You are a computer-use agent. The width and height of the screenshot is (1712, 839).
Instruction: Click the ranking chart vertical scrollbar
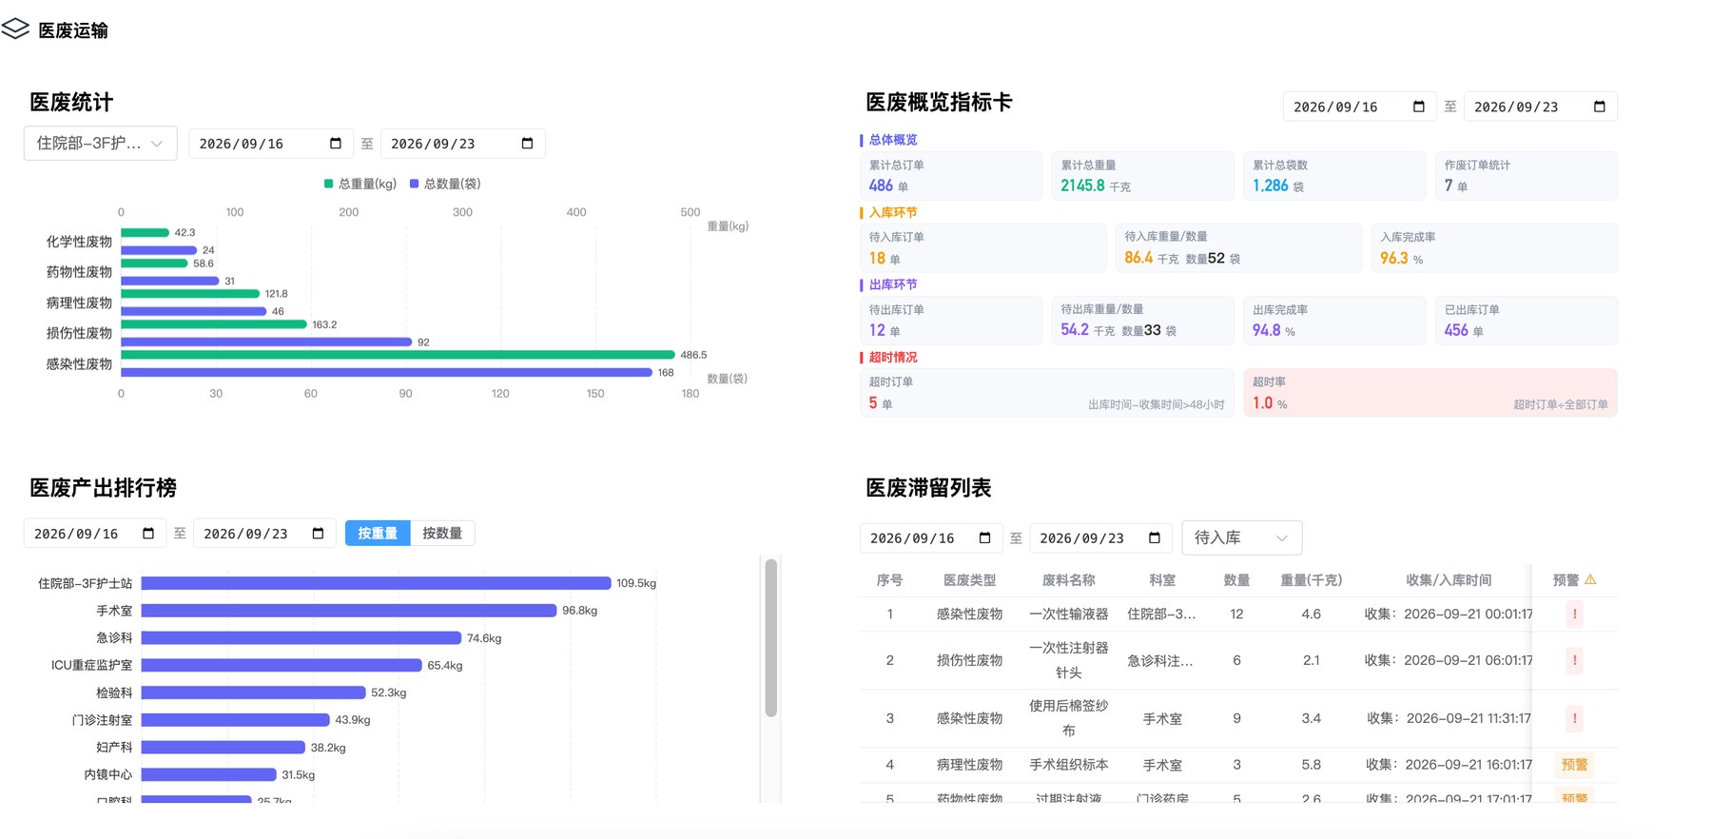(771, 637)
